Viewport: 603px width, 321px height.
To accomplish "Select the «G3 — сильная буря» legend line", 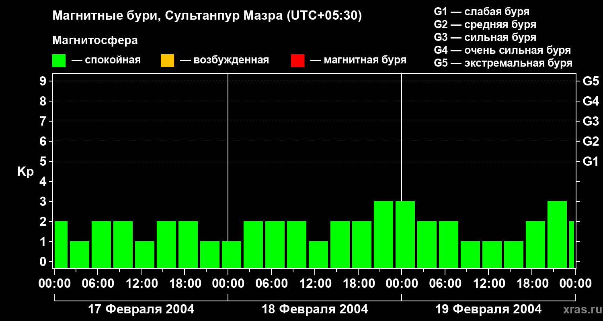I will click(485, 37).
